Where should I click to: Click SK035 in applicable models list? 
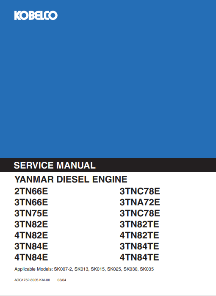point(147,269)
